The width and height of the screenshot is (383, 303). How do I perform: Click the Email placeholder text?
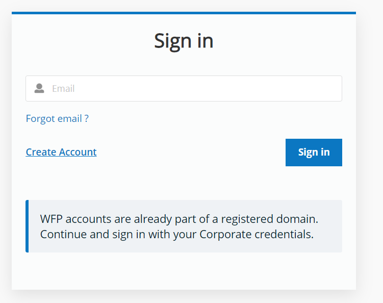pos(63,89)
